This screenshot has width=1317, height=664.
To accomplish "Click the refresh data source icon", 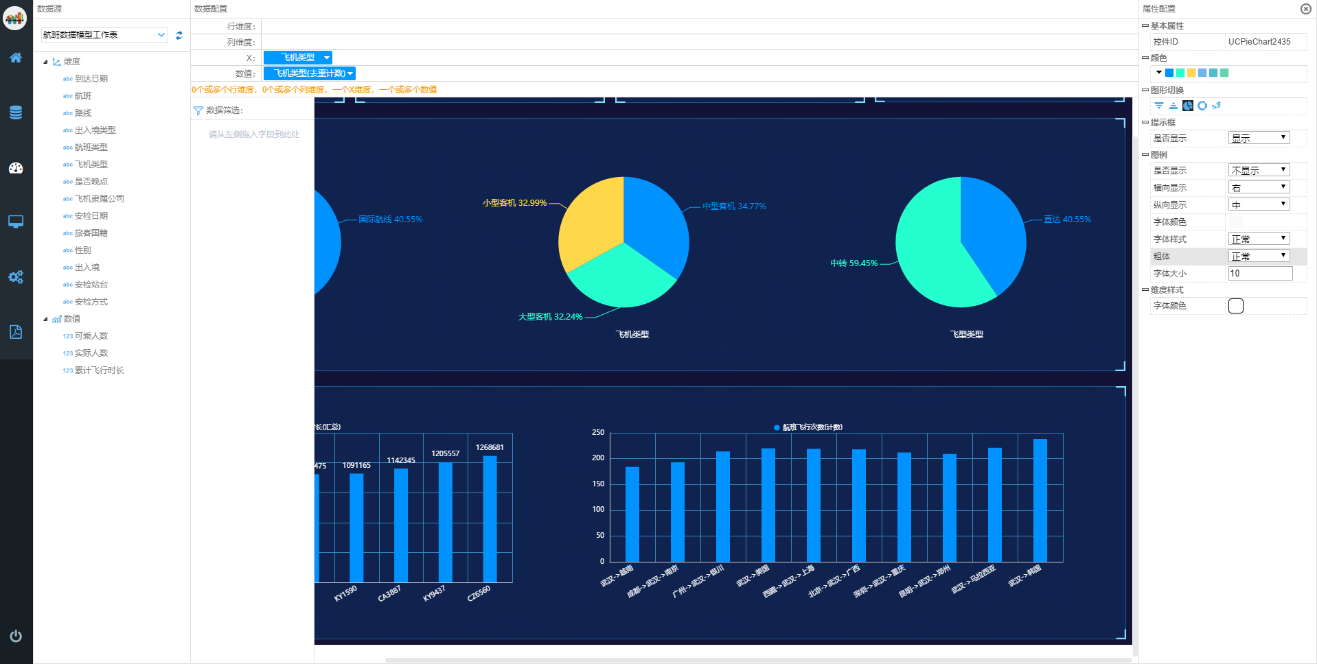I will pyautogui.click(x=179, y=35).
